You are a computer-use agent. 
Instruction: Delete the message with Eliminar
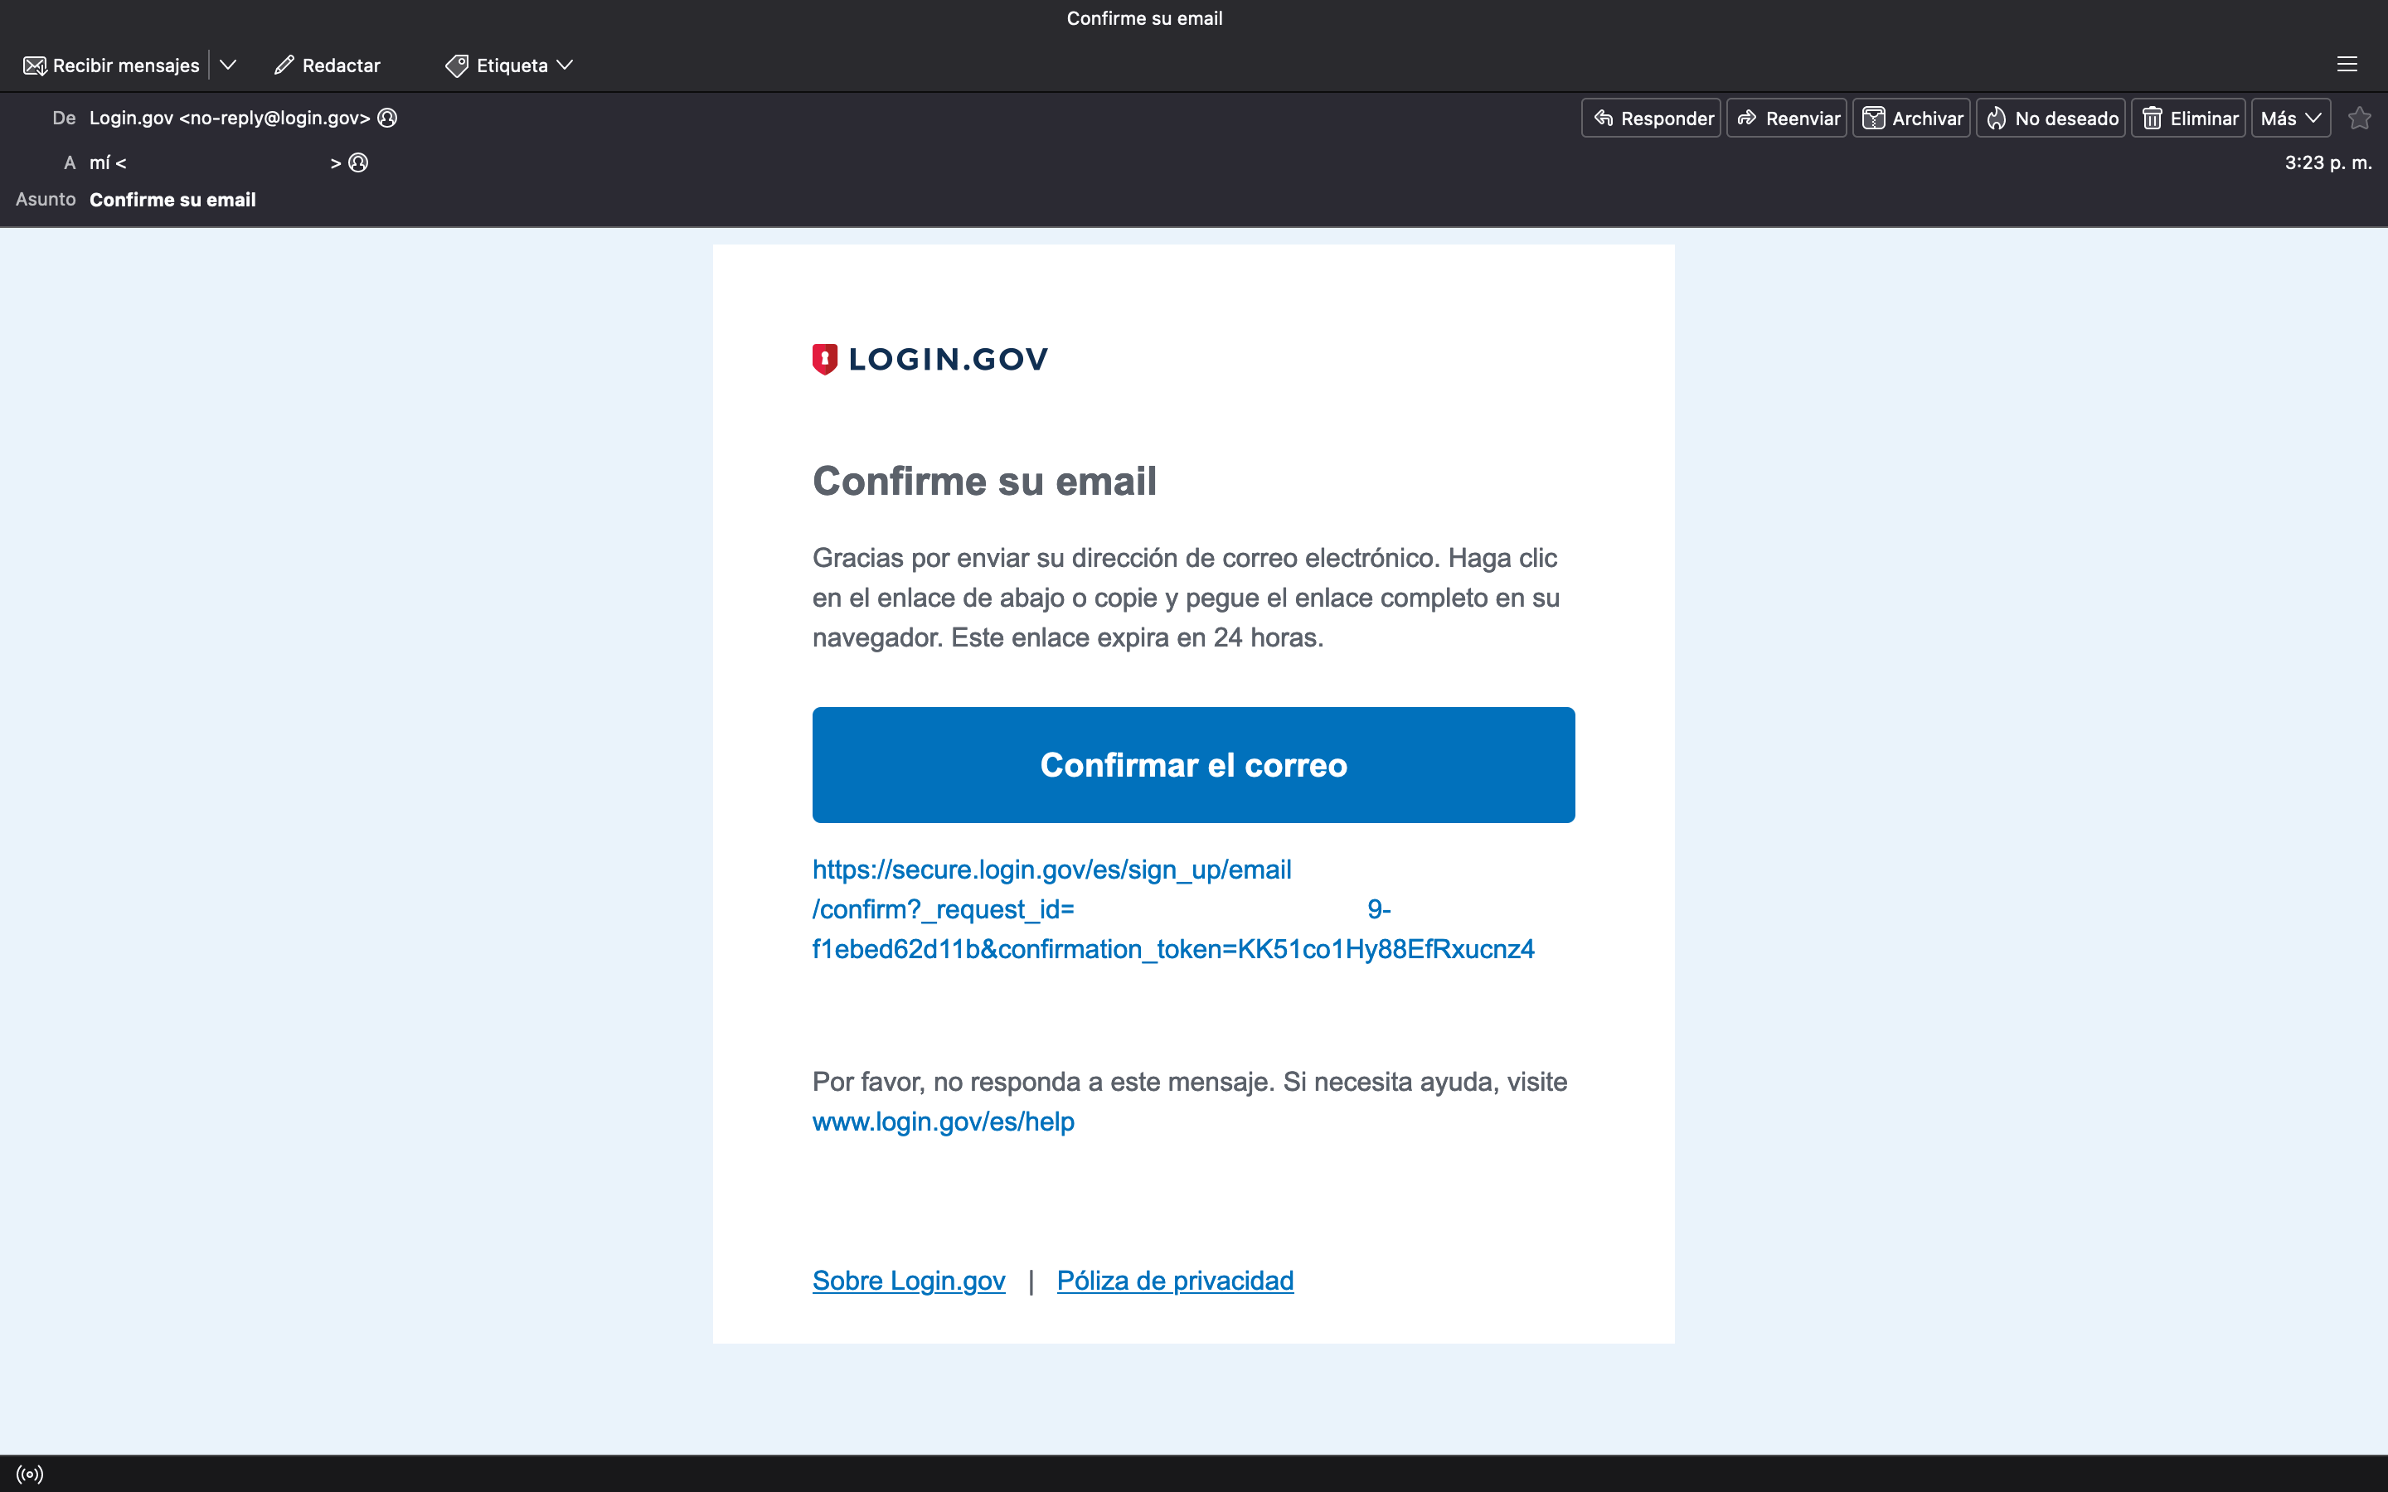tap(2189, 119)
